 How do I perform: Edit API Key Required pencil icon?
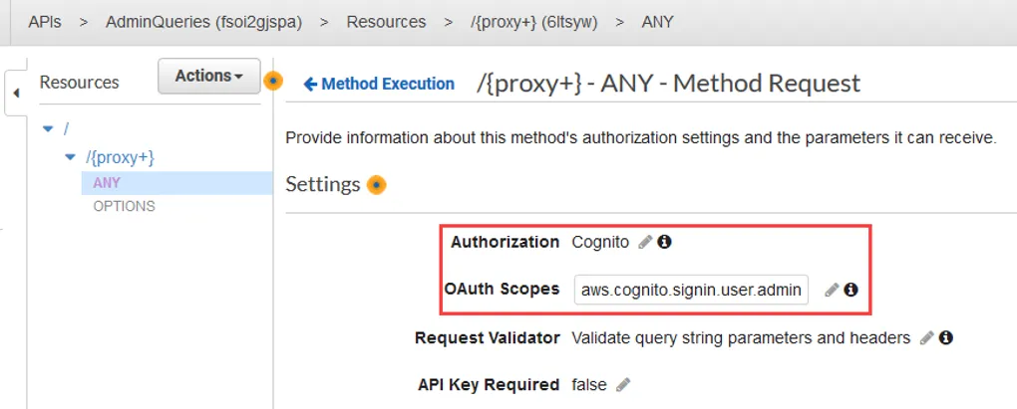click(x=623, y=385)
